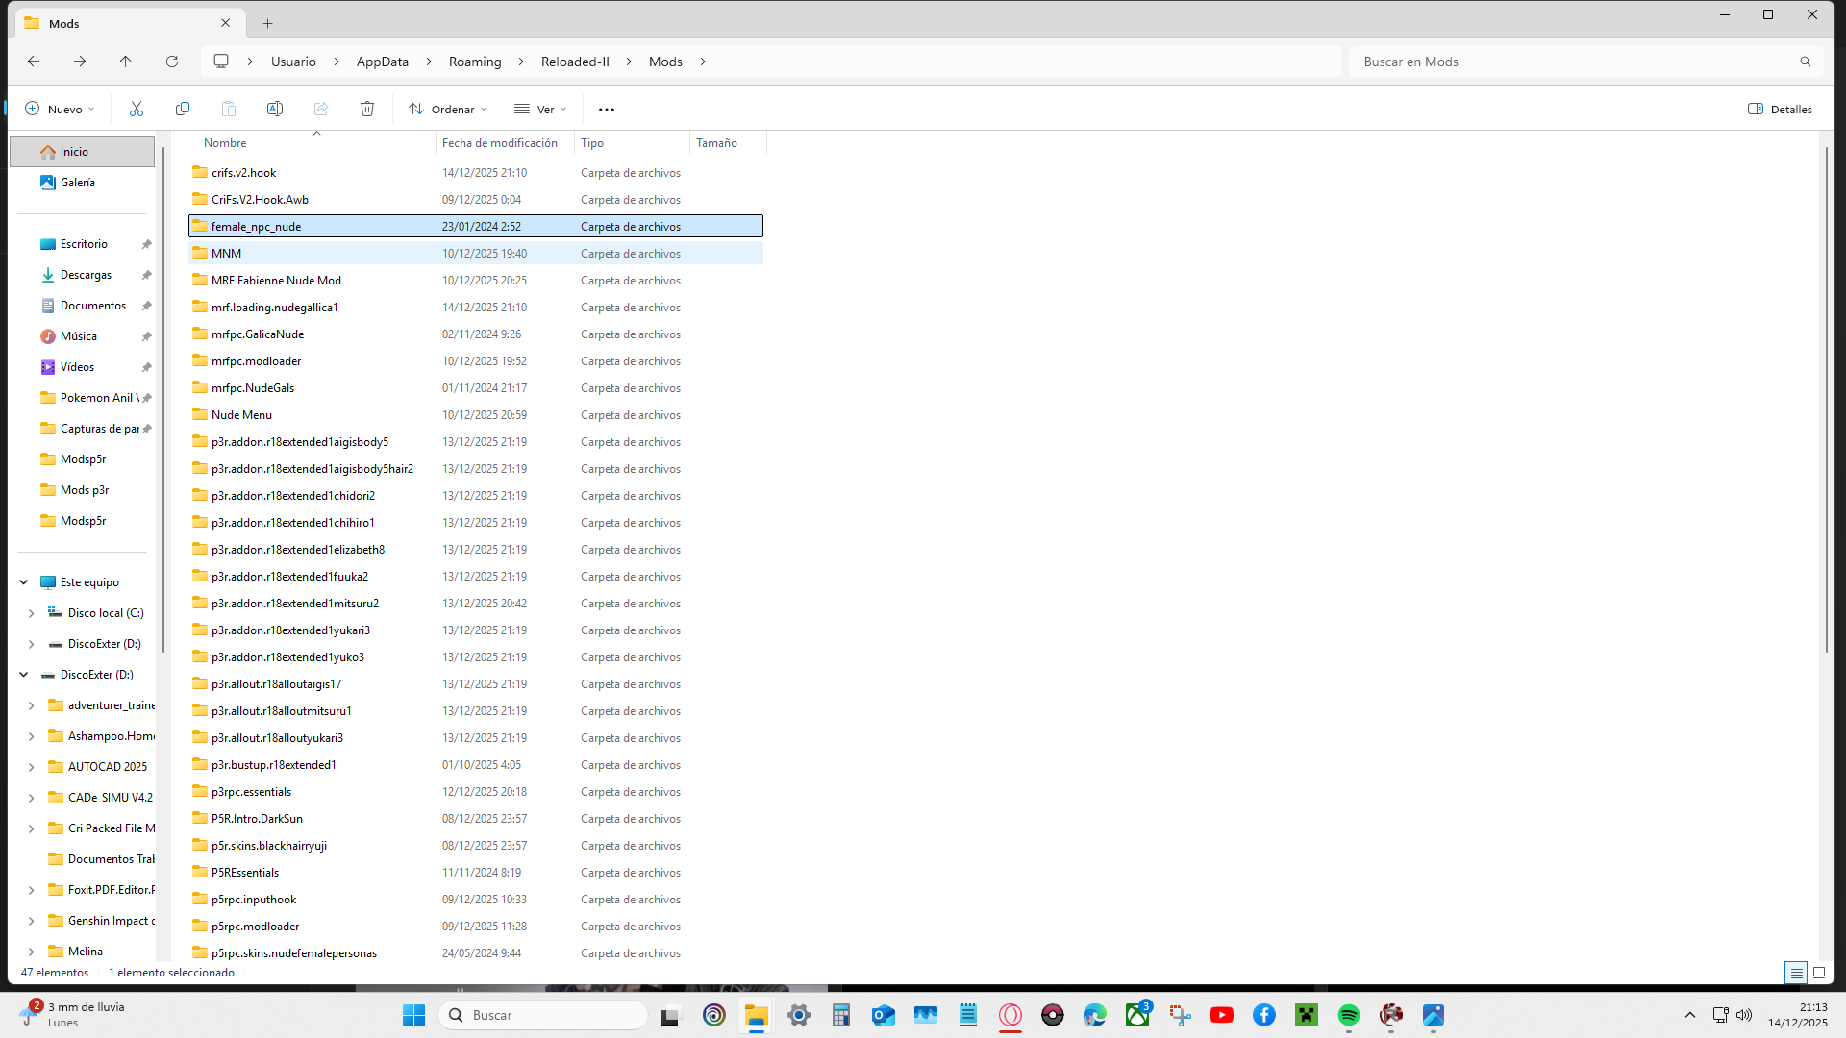Click the Paste clipboard icon
The height and width of the screenshot is (1038, 1846).
click(229, 109)
